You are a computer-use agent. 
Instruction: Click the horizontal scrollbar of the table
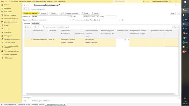[x=100, y=94]
